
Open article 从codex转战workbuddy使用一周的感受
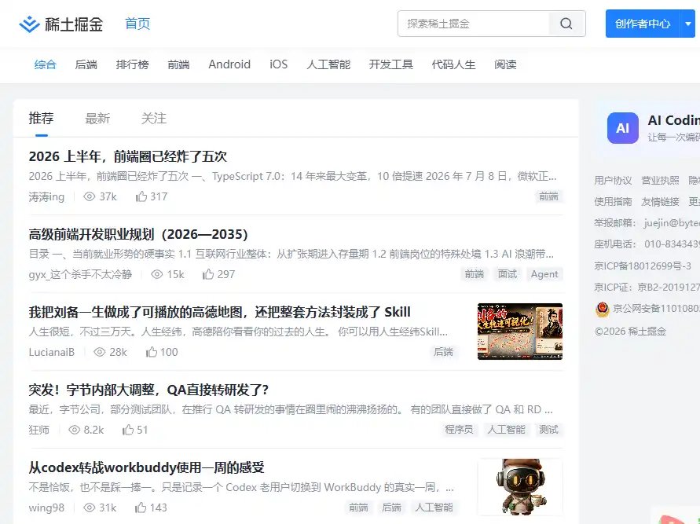[146, 467]
